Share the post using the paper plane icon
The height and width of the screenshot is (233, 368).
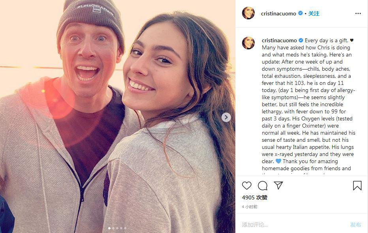point(278,186)
